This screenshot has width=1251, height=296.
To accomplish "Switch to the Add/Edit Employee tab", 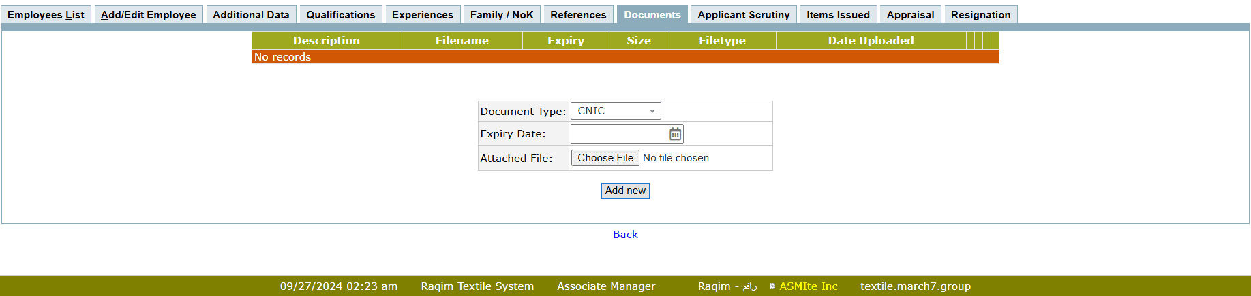I will pyautogui.click(x=148, y=15).
